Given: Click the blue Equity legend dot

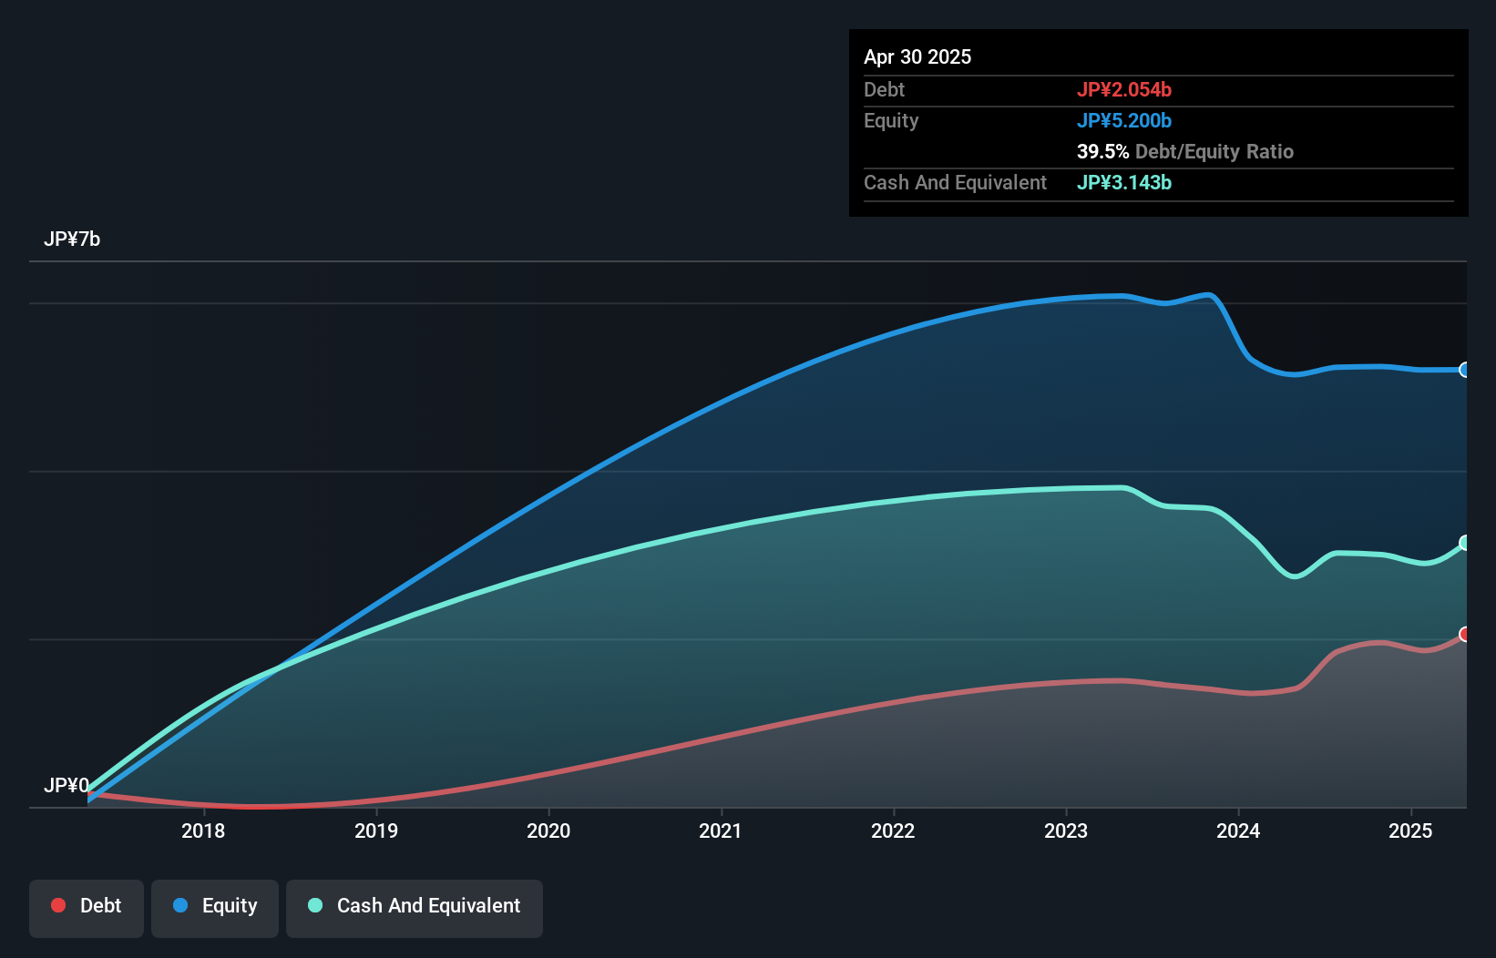Looking at the screenshot, I should (x=180, y=905).
